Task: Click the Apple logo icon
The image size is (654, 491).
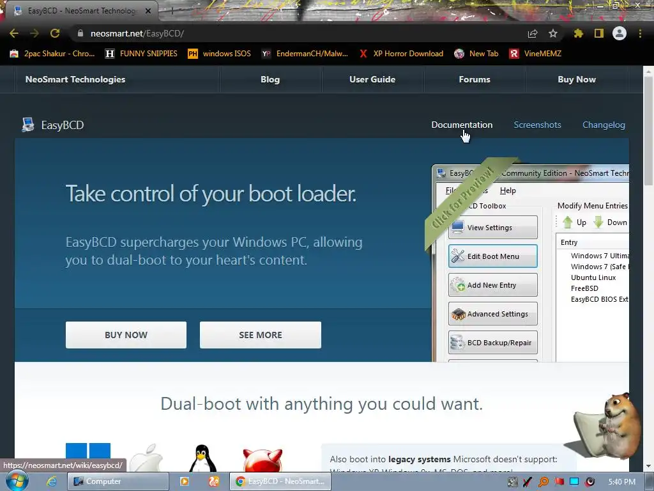Action: (x=146, y=458)
